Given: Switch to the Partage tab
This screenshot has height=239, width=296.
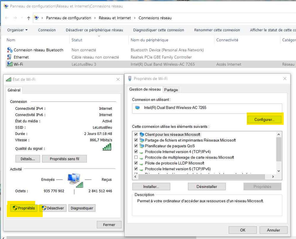Looking at the screenshot, I should [x=171, y=90].
